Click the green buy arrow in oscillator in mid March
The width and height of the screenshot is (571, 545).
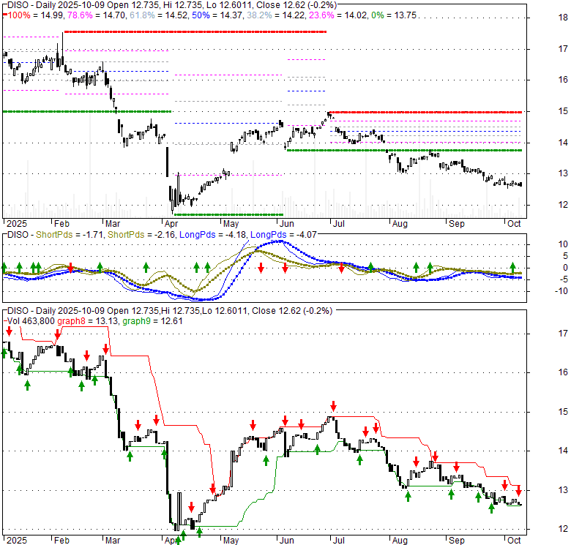tap(146, 268)
